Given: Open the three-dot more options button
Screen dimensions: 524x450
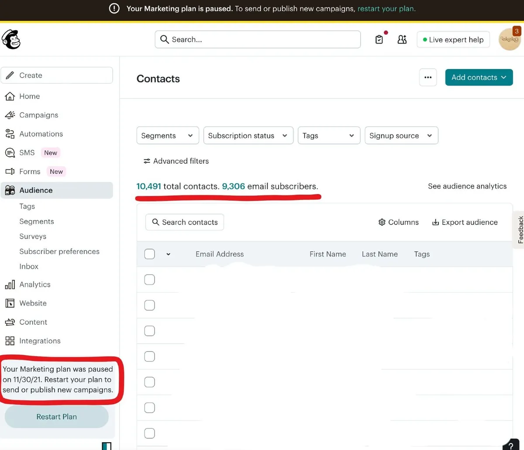Looking at the screenshot, I should click(x=428, y=78).
